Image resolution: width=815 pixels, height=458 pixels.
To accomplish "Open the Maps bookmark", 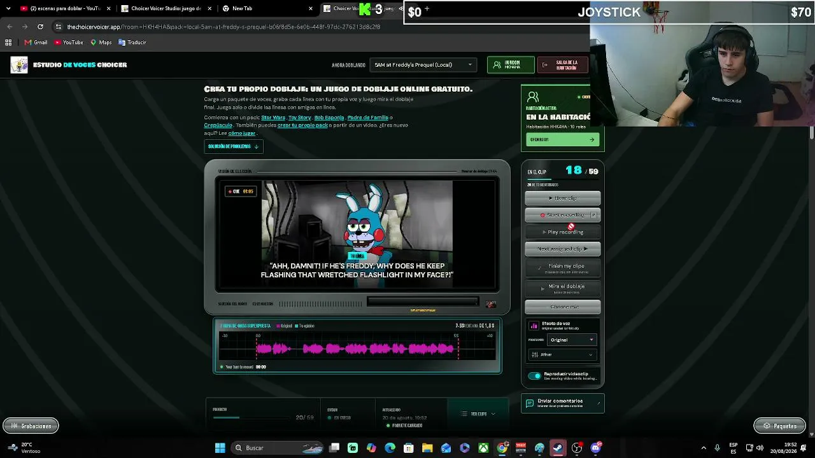I will [101, 43].
